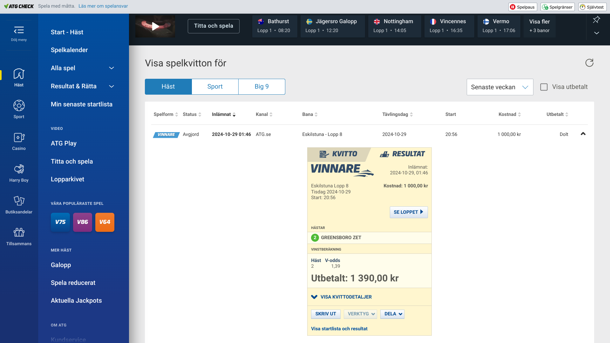Click the SE LOPPET button
This screenshot has height=343, width=610.
point(408,212)
